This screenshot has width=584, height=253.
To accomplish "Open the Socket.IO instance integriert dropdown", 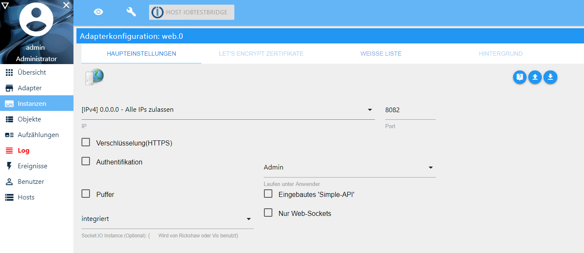I will click(x=168, y=219).
